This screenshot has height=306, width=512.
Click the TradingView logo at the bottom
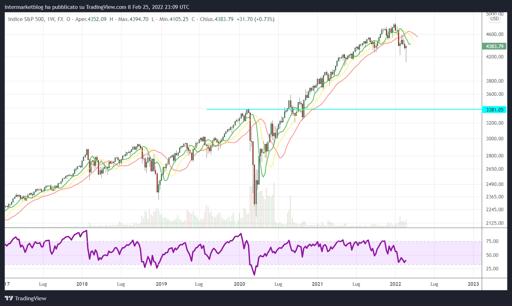tap(25, 298)
